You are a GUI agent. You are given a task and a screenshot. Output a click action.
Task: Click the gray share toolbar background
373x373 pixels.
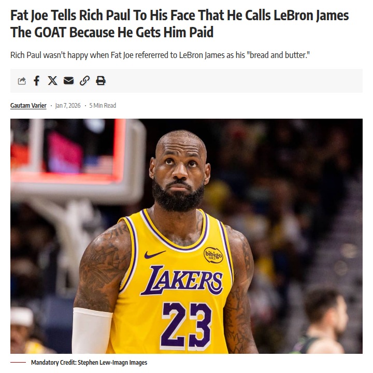coord(234,81)
